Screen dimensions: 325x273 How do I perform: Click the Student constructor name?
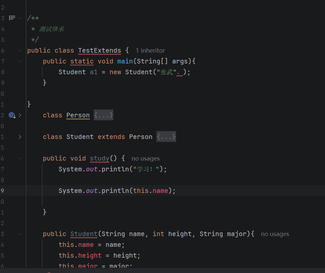84,234
